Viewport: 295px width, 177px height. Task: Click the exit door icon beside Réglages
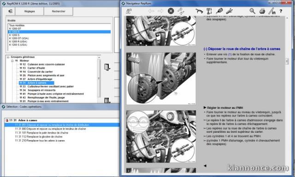click(10, 11)
